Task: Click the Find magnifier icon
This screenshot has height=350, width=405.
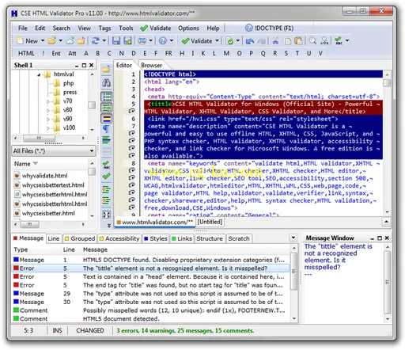Action: (312, 40)
